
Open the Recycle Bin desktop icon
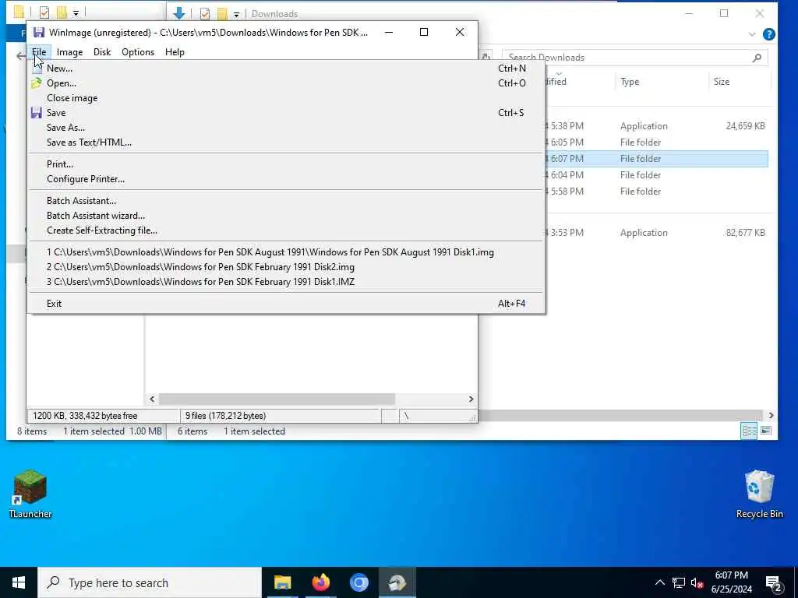pos(759,494)
